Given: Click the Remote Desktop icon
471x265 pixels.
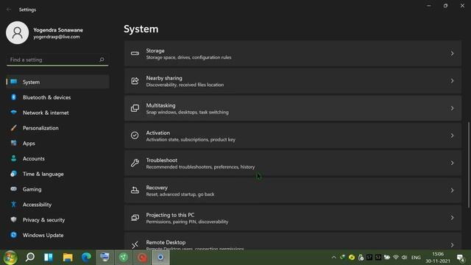Looking at the screenshot, I should tap(135, 245).
